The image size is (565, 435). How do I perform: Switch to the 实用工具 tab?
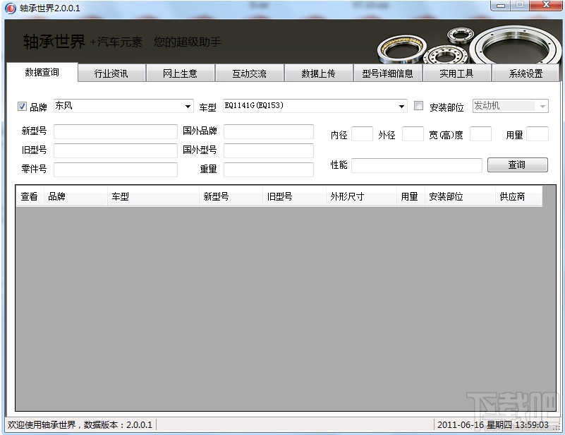456,73
